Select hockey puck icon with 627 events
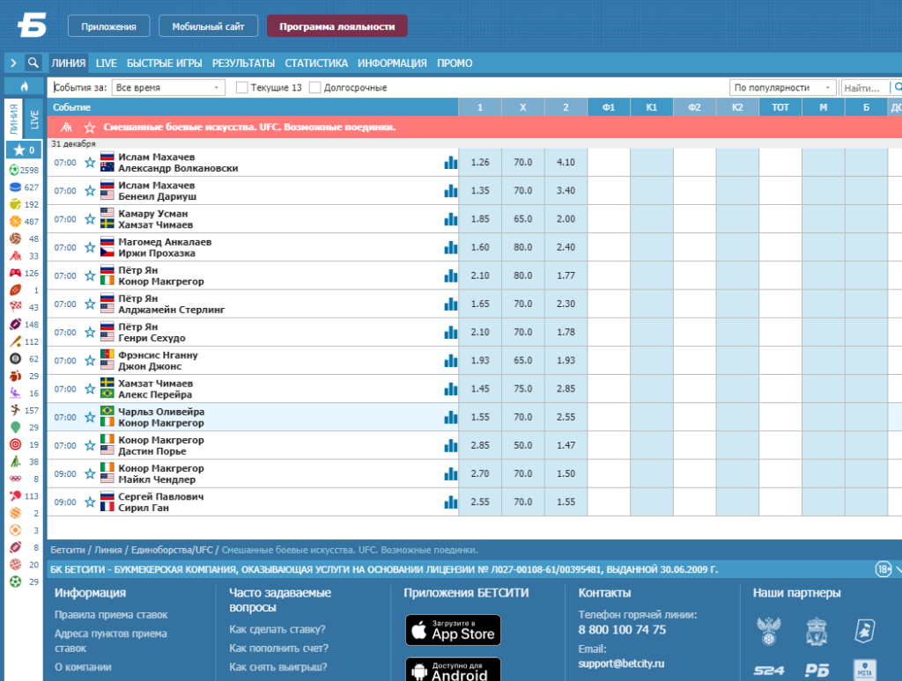The width and height of the screenshot is (902, 681). (15, 187)
